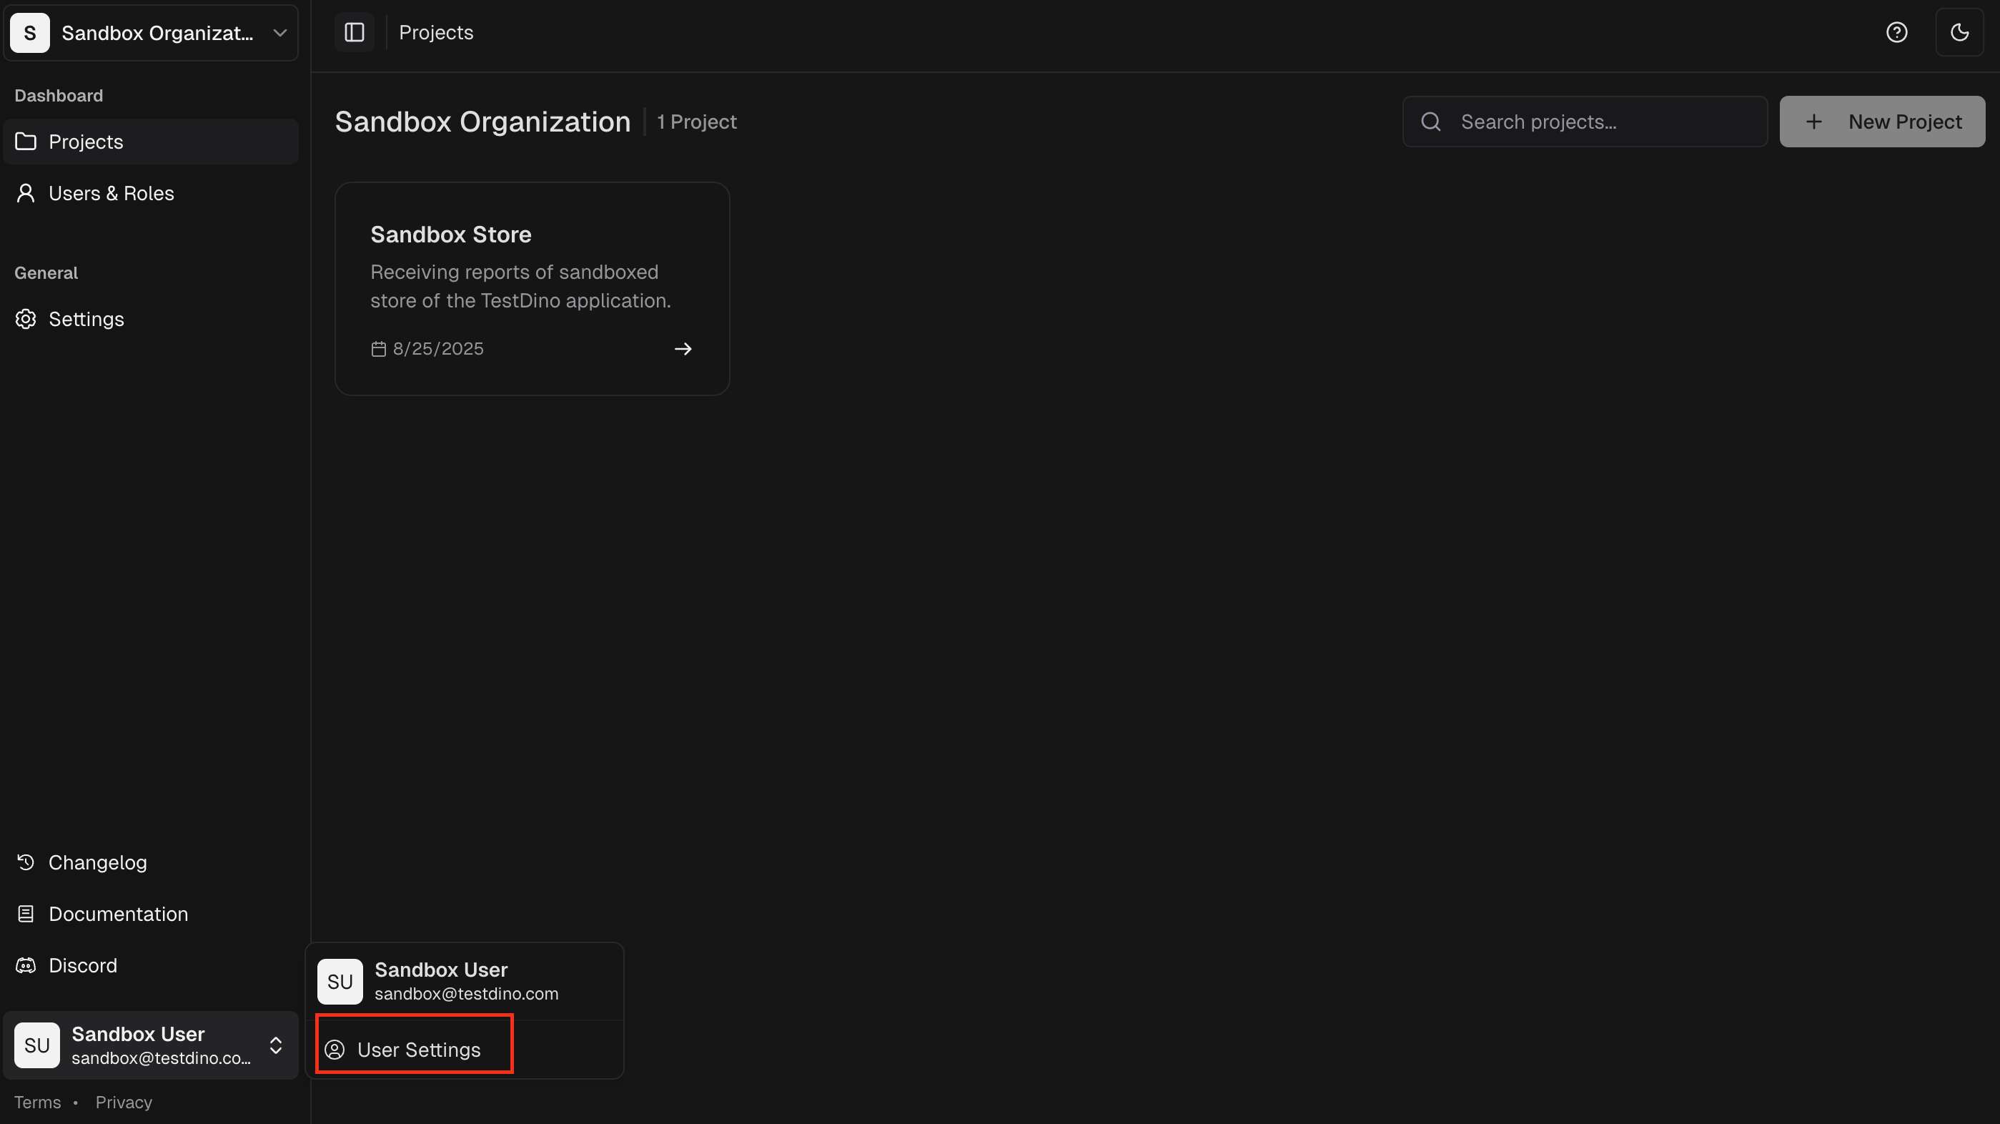The image size is (2000, 1124).
Task: Click the calendar icon on Sandbox Store card
Action: (379, 349)
